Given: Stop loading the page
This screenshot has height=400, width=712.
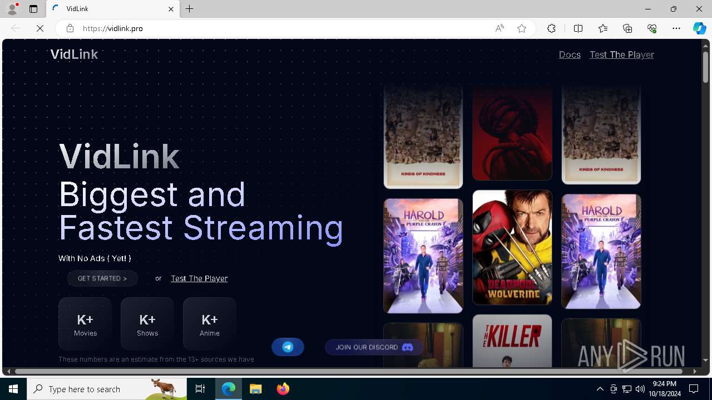Looking at the screenshot, I should pos(40,28).
